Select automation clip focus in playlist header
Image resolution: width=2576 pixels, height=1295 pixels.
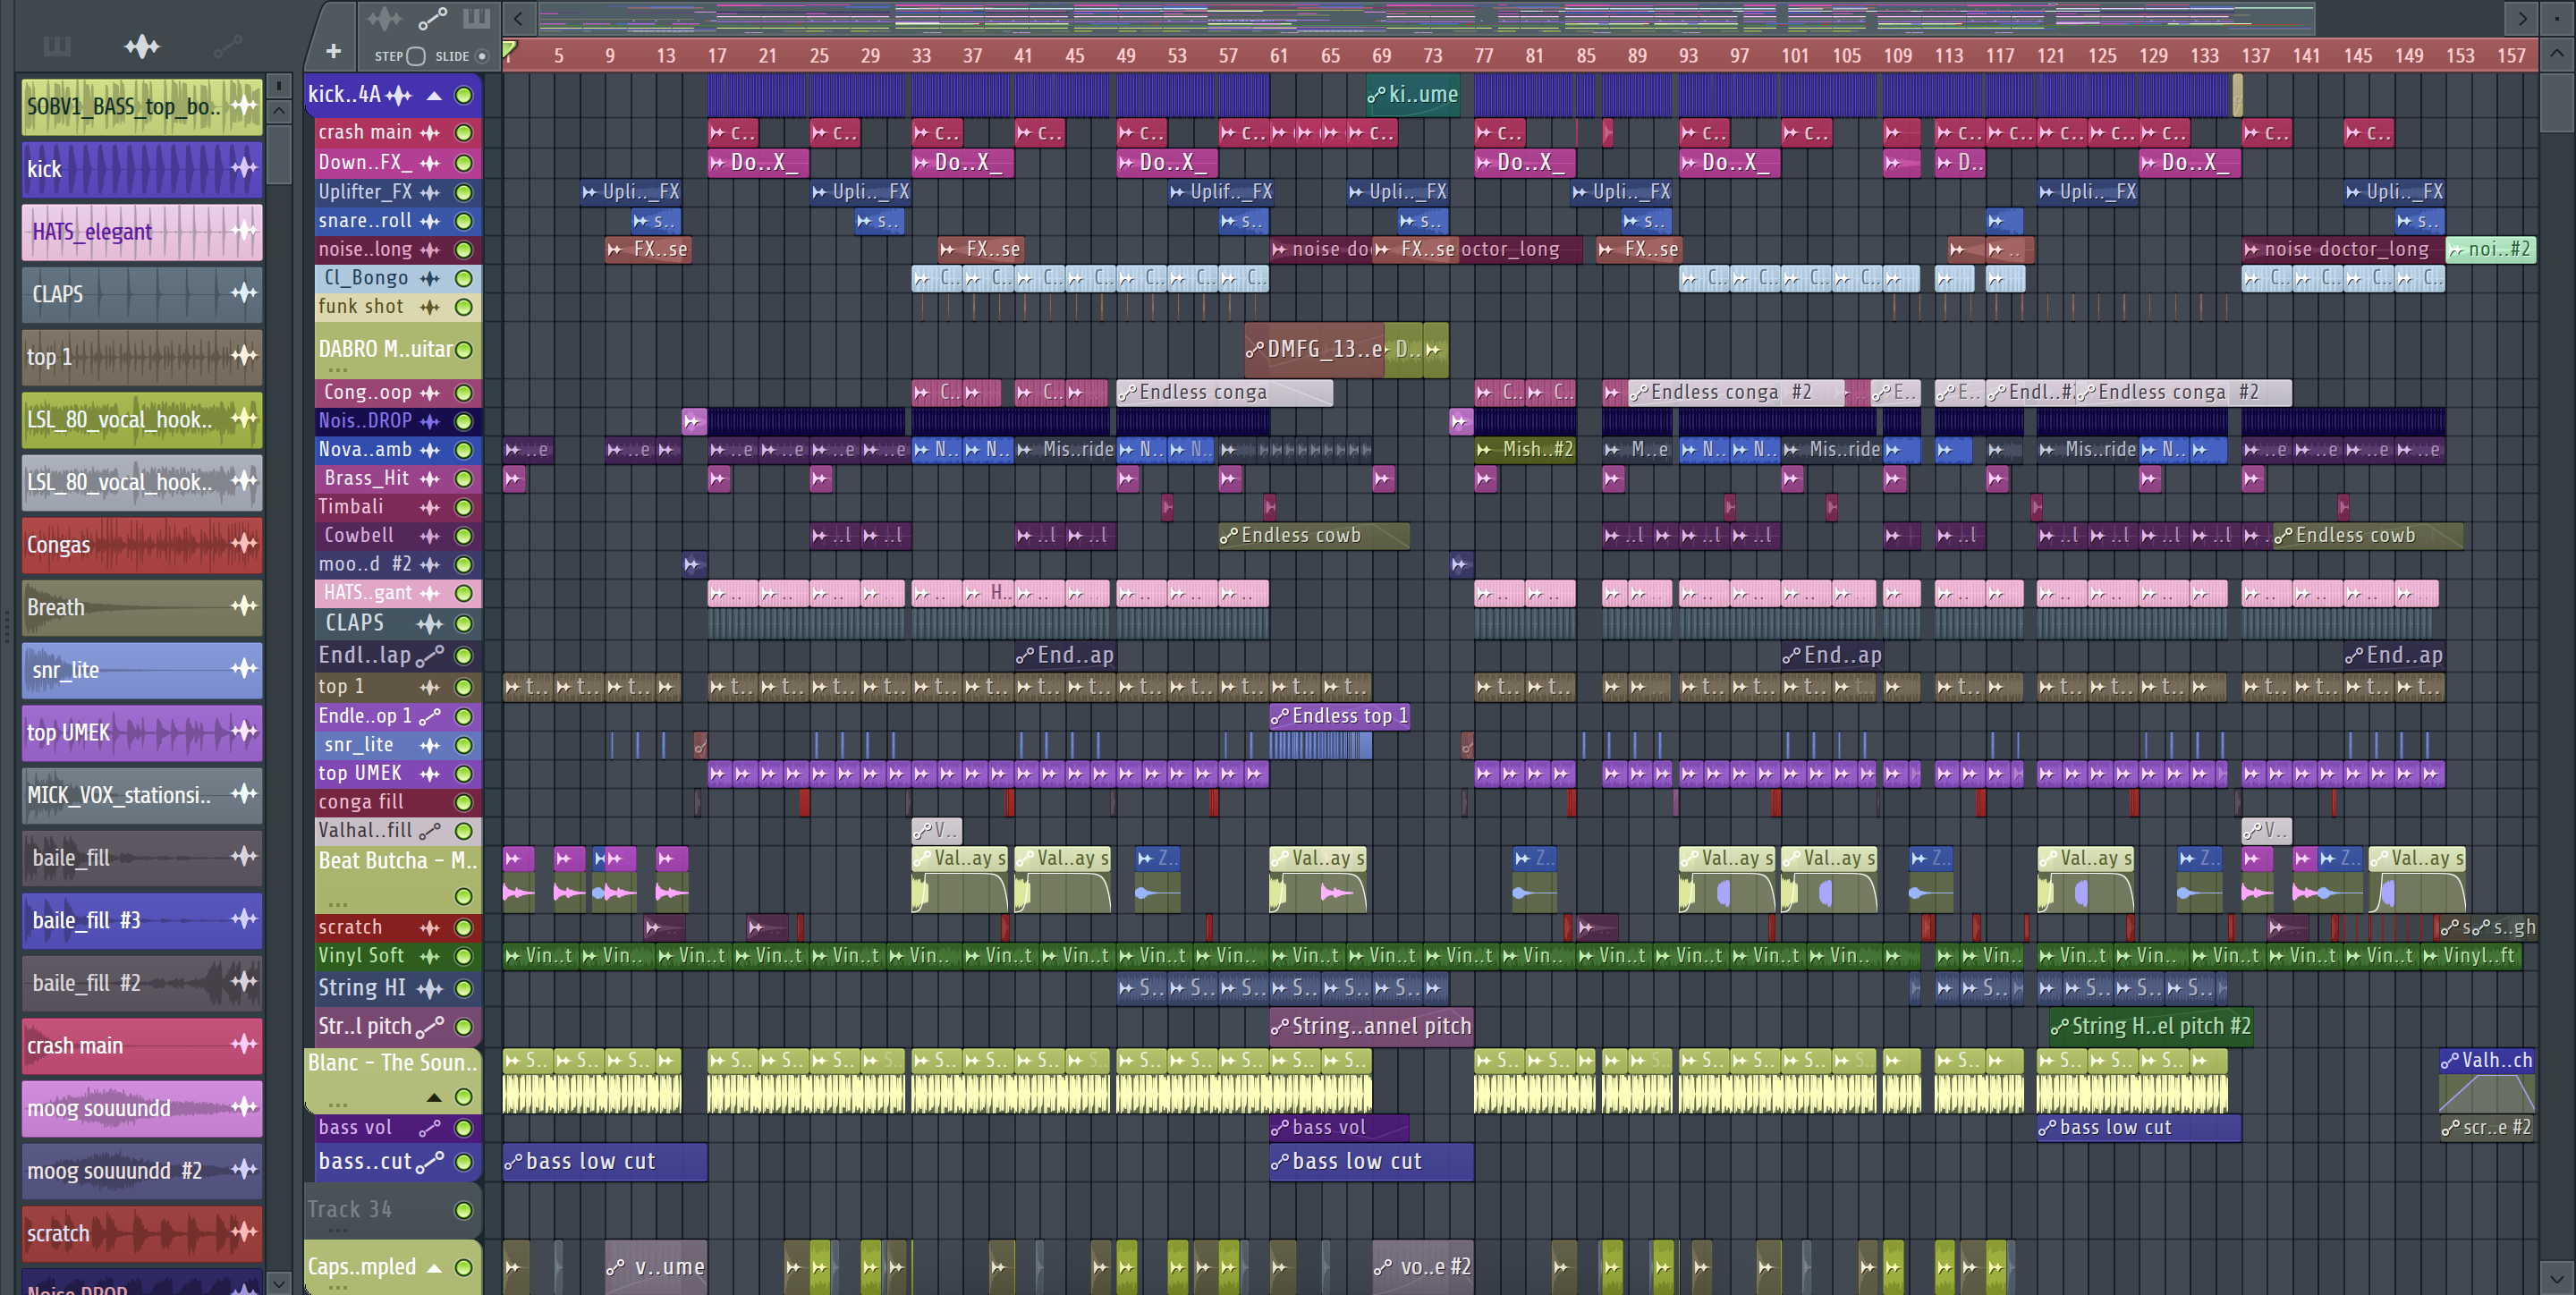pos(432,18)
